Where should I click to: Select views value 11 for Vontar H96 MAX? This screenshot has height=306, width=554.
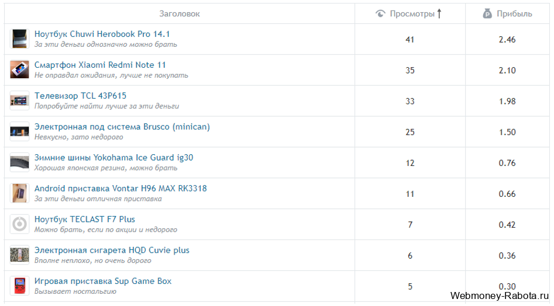coord(410,194)
